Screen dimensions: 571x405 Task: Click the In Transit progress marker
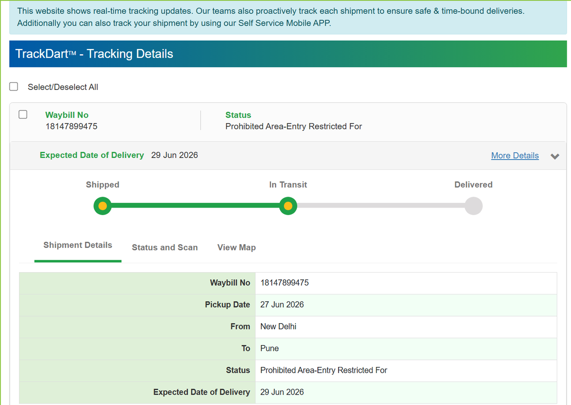[x=288, y=206]
